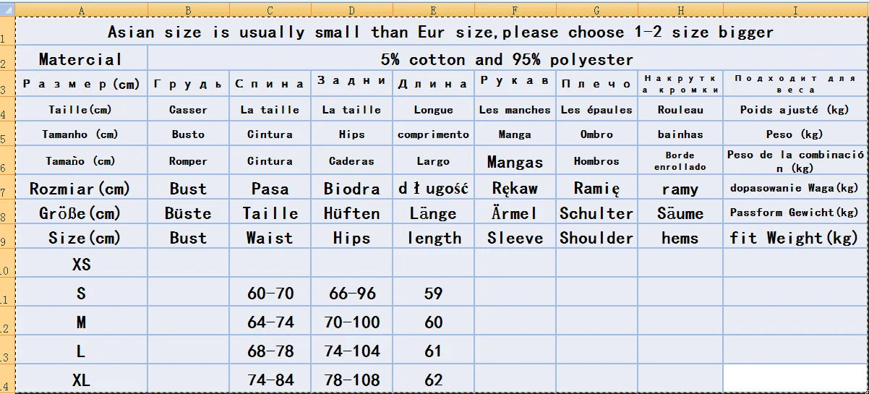Click the 'Sleeve' cell

pyautogui.click(x=515, y=237)
